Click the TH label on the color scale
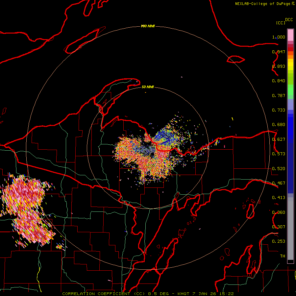Image resolution: width=296 pixels, height=296 pixels. (283, 256)
